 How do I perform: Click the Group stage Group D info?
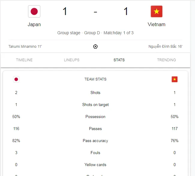[95, 33]
